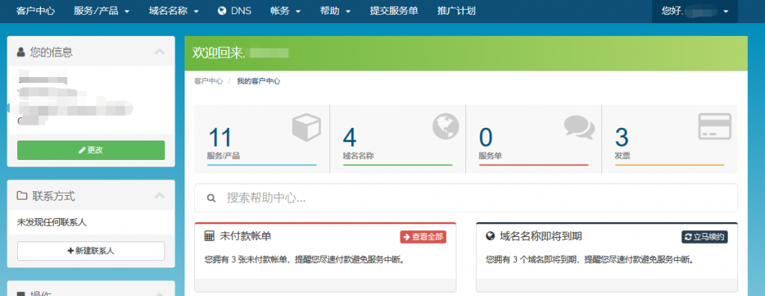765x296 pixels.
Task: Click the globe icon on 域名名称 tile
Action: 445,126
